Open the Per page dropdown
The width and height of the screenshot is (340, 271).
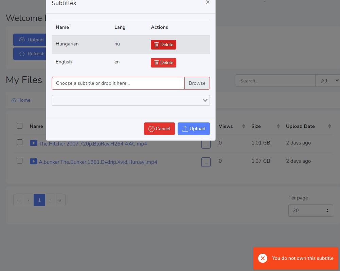(x=310, y=210)
